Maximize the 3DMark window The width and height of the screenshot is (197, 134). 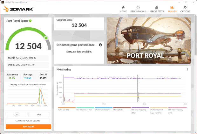point(186,2)
